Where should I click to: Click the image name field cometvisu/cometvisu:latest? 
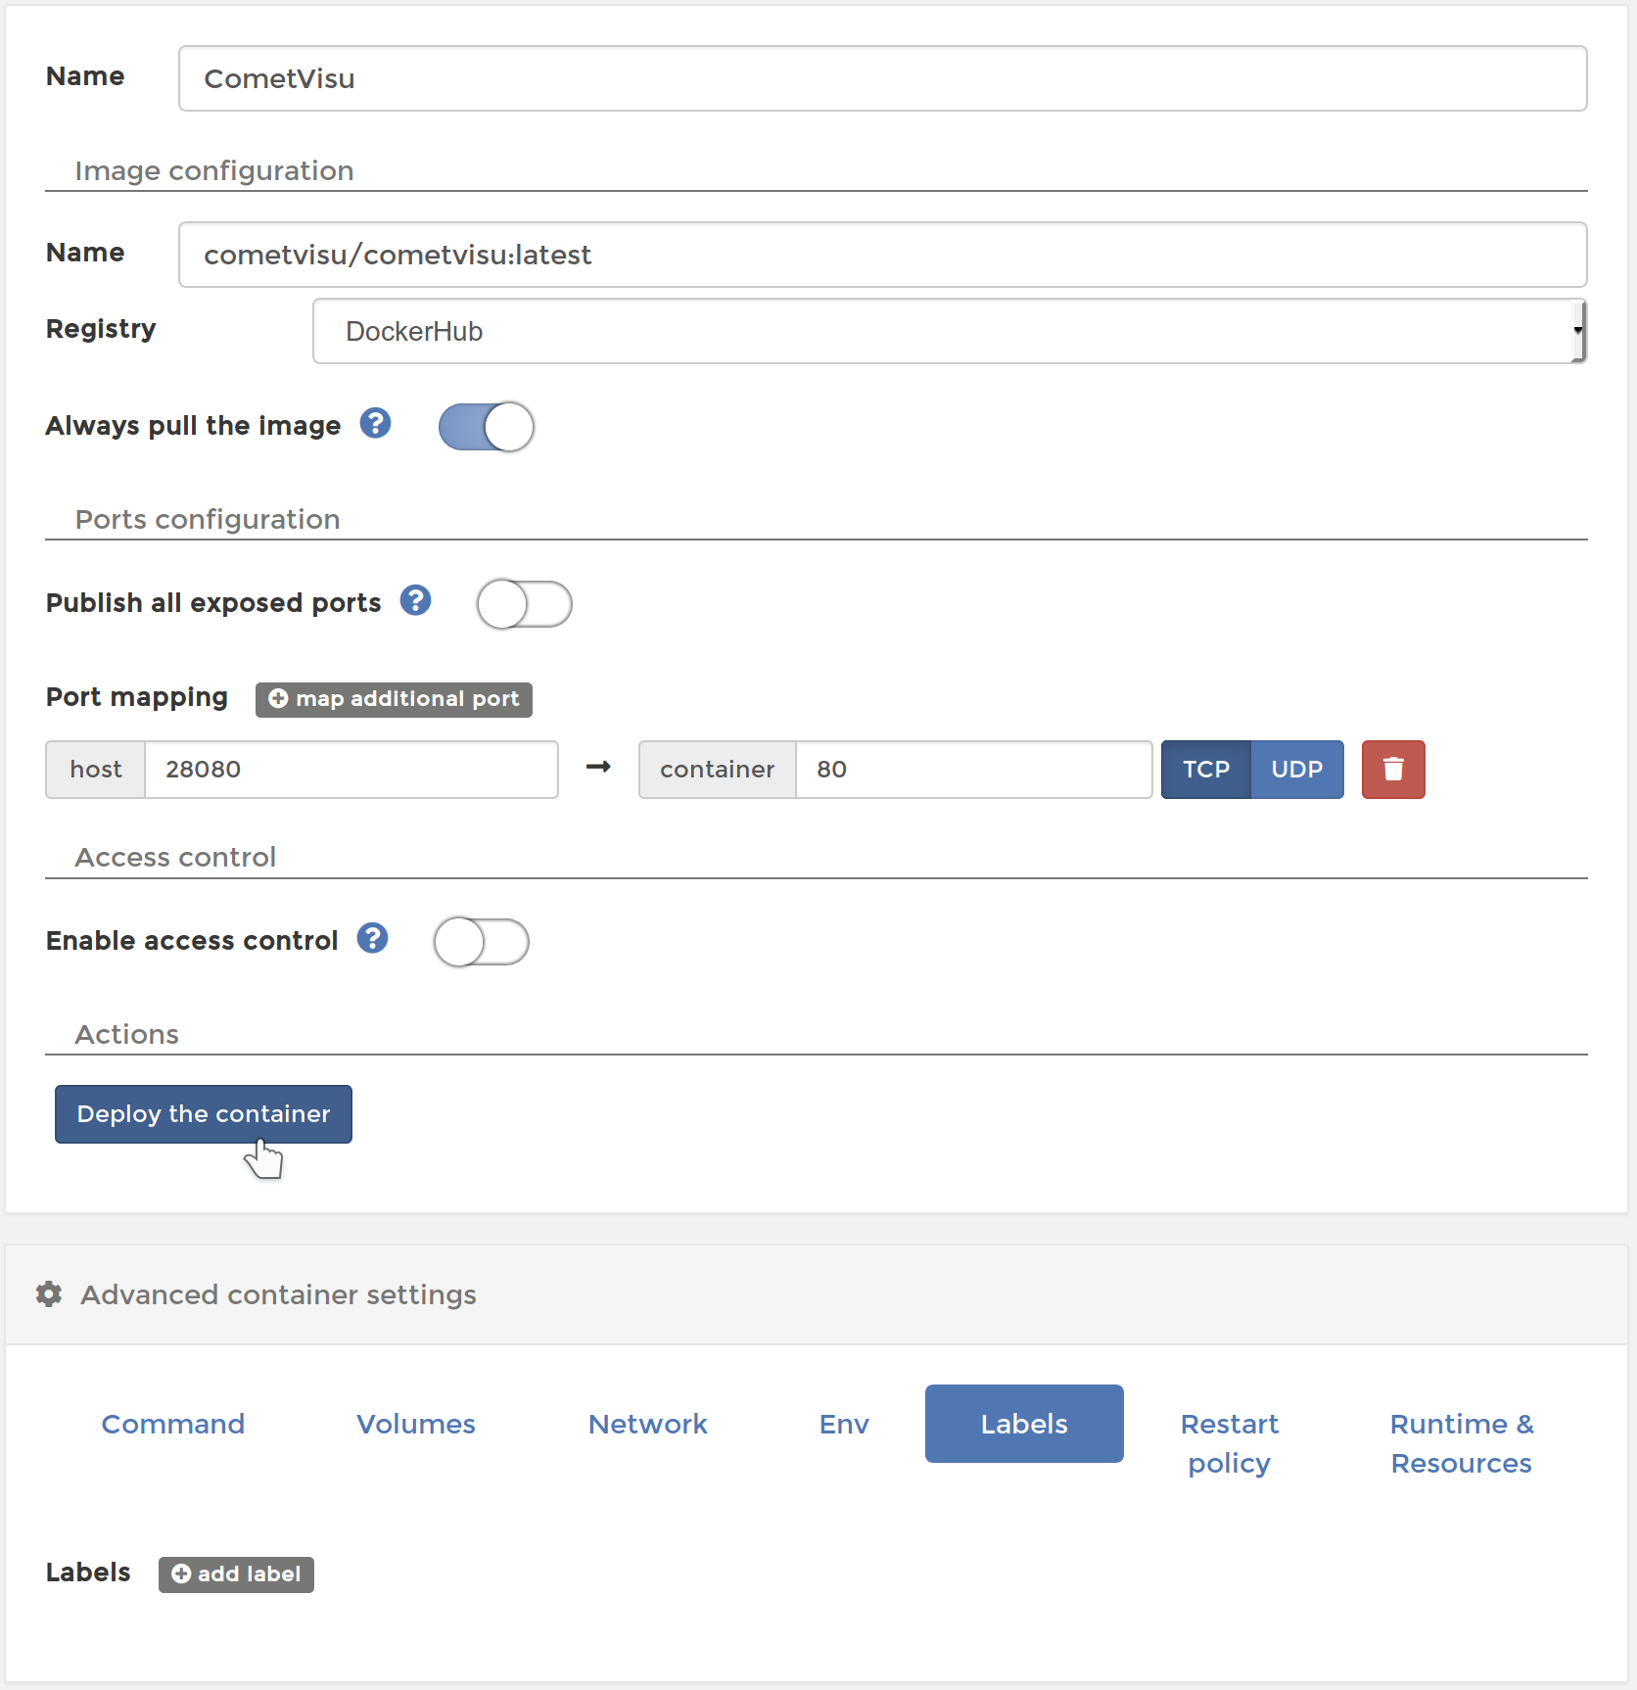pos(882,255)
